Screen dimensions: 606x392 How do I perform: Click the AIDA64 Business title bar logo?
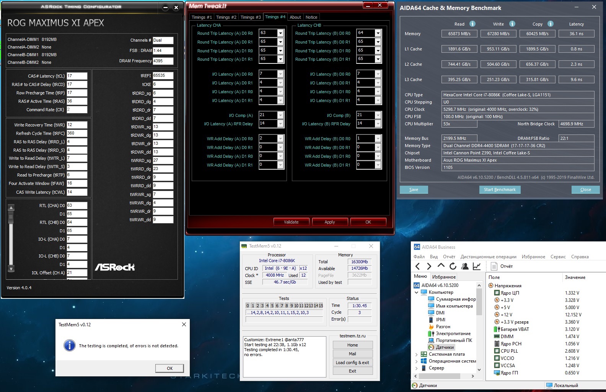(417, 247)
